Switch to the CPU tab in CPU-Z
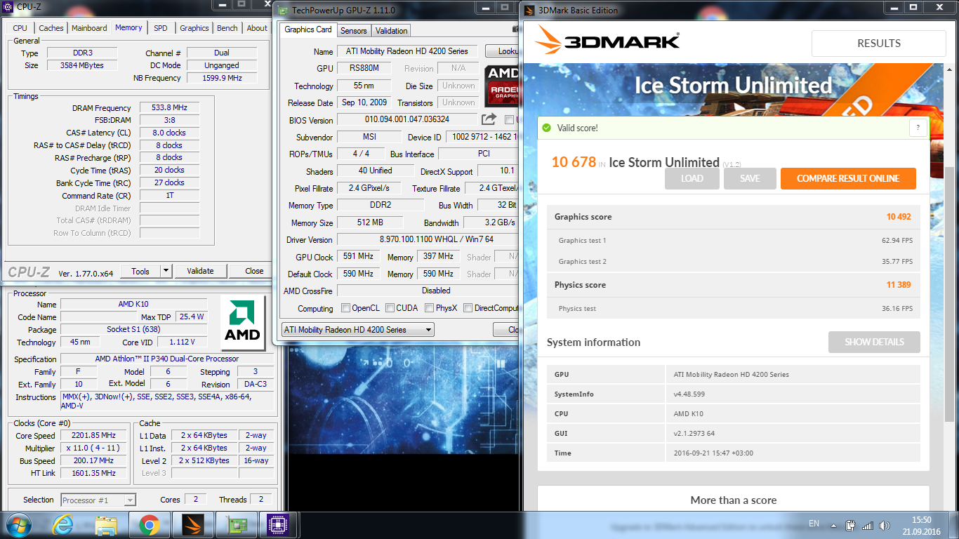 20,28
